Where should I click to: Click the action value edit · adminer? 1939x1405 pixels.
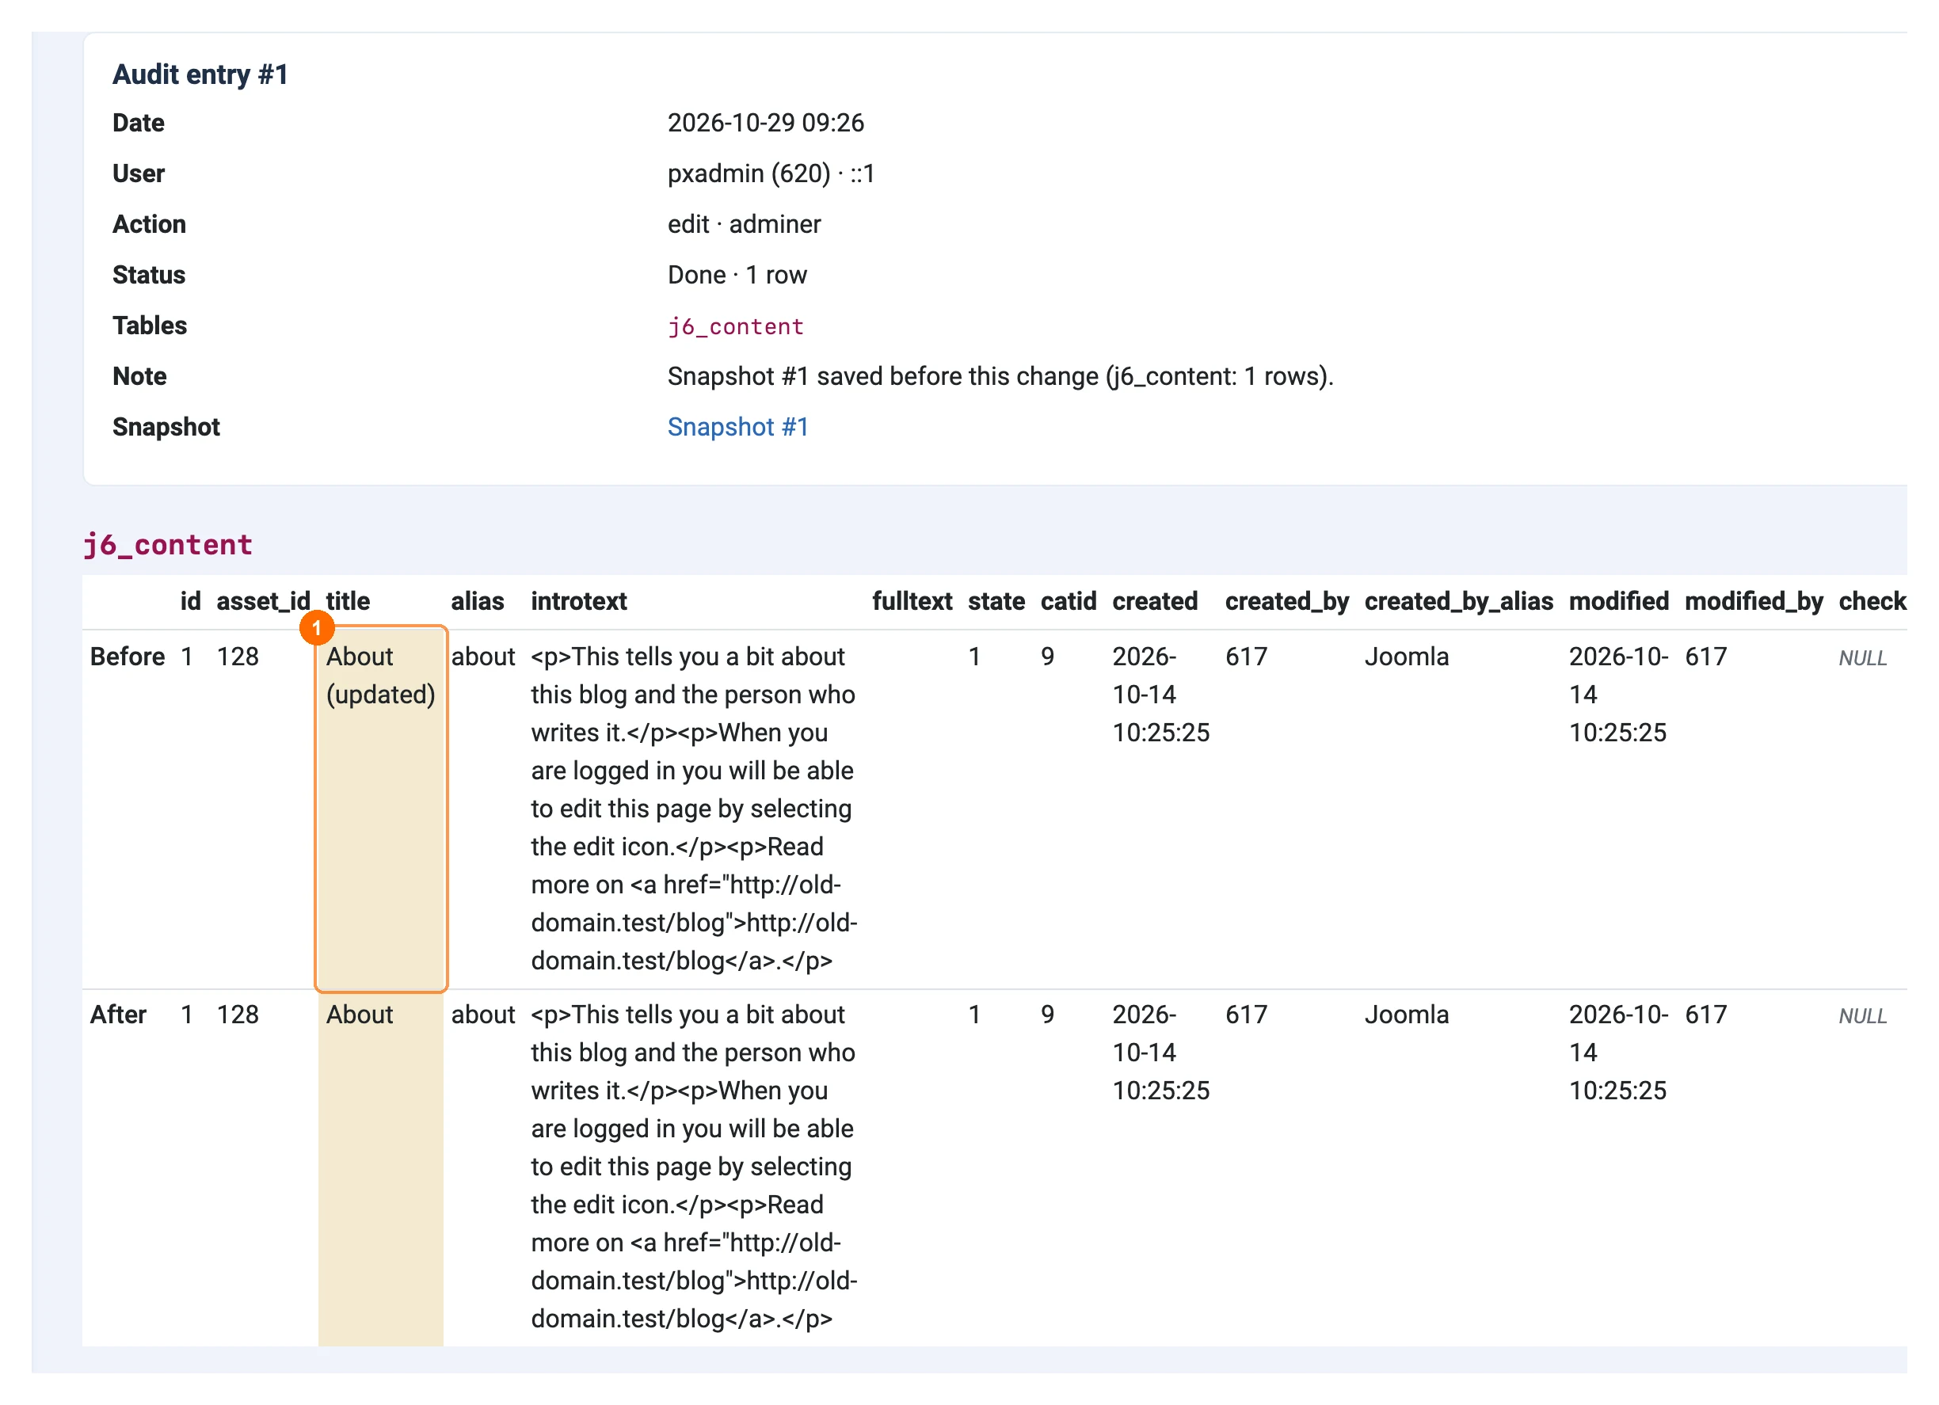click(744, 224)
